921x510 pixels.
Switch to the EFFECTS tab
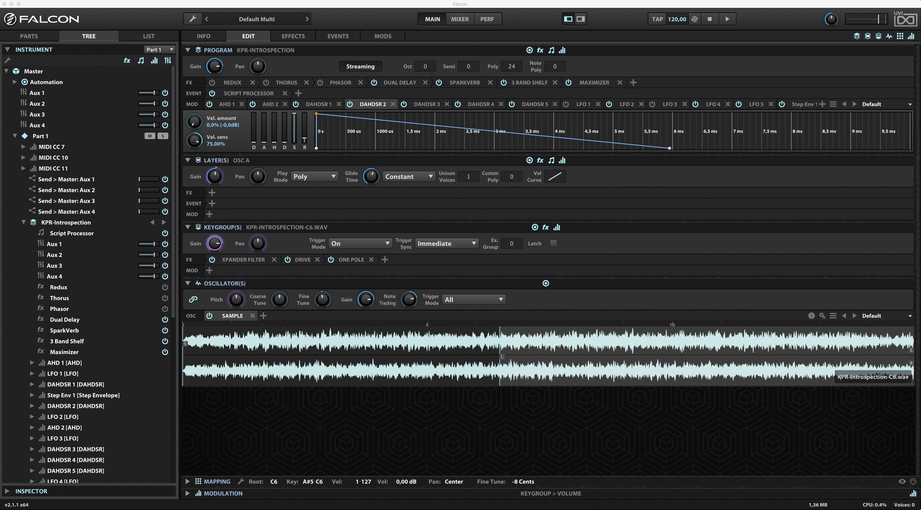[x=293, y=36]
